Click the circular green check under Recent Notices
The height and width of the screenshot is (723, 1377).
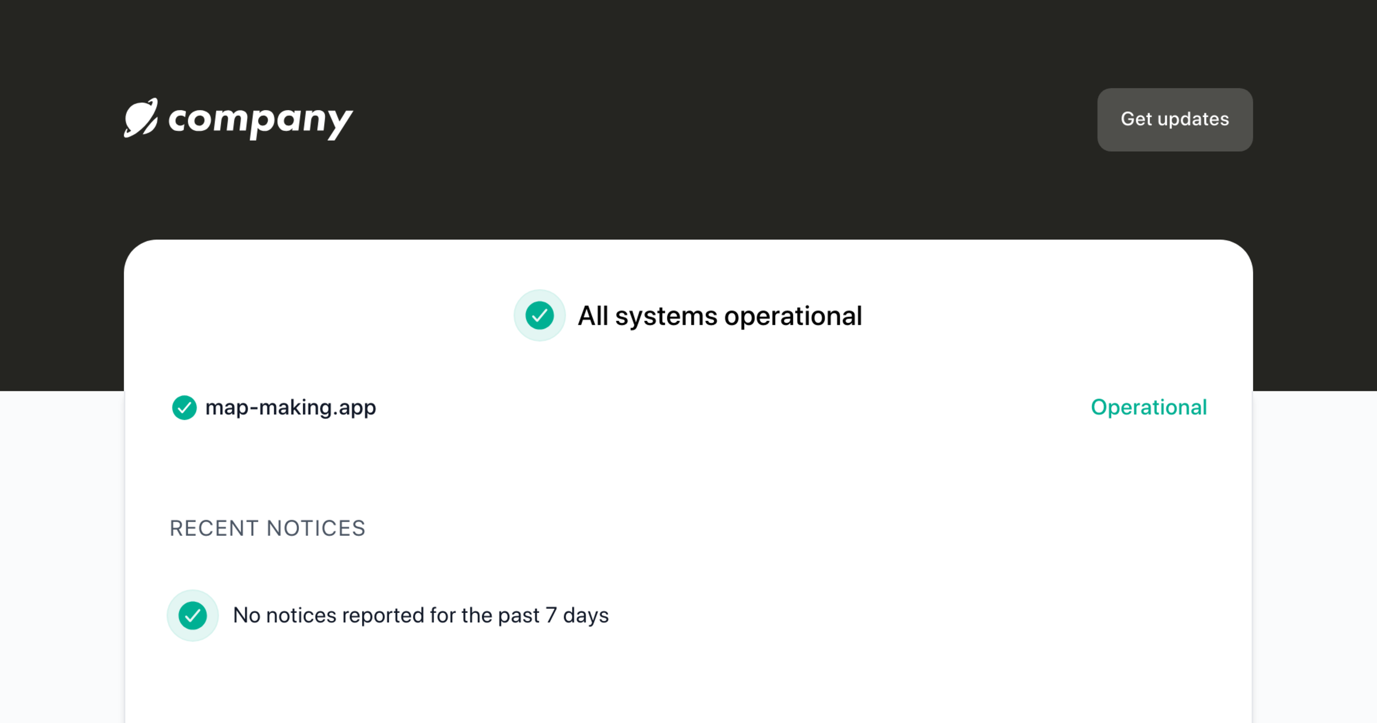193,615
